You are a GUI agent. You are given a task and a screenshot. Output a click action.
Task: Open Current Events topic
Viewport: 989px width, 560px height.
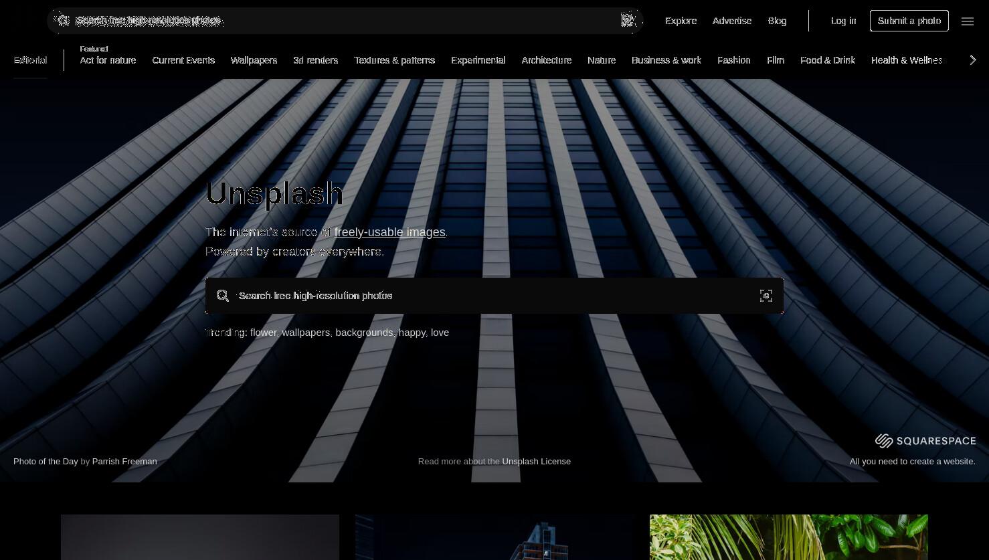pyautogui.click(x=183, y=60)
